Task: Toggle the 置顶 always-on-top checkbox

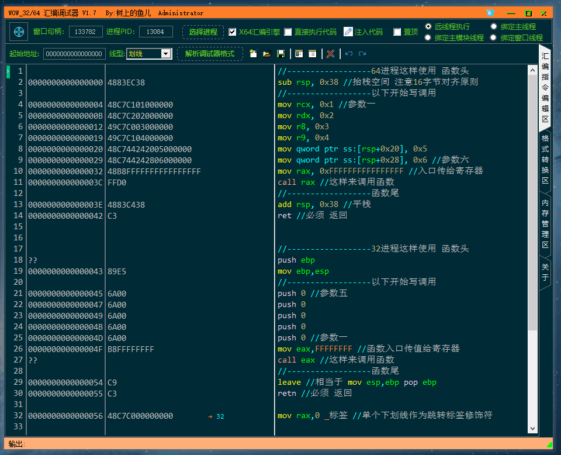Action: 397,32
